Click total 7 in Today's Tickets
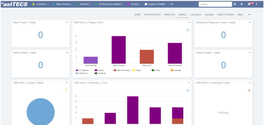 [66, 91]
